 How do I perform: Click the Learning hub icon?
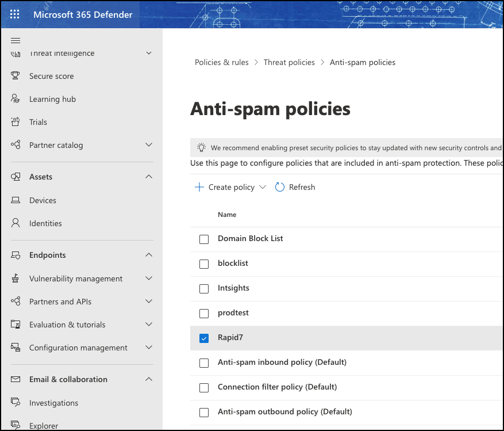(16, 99)
